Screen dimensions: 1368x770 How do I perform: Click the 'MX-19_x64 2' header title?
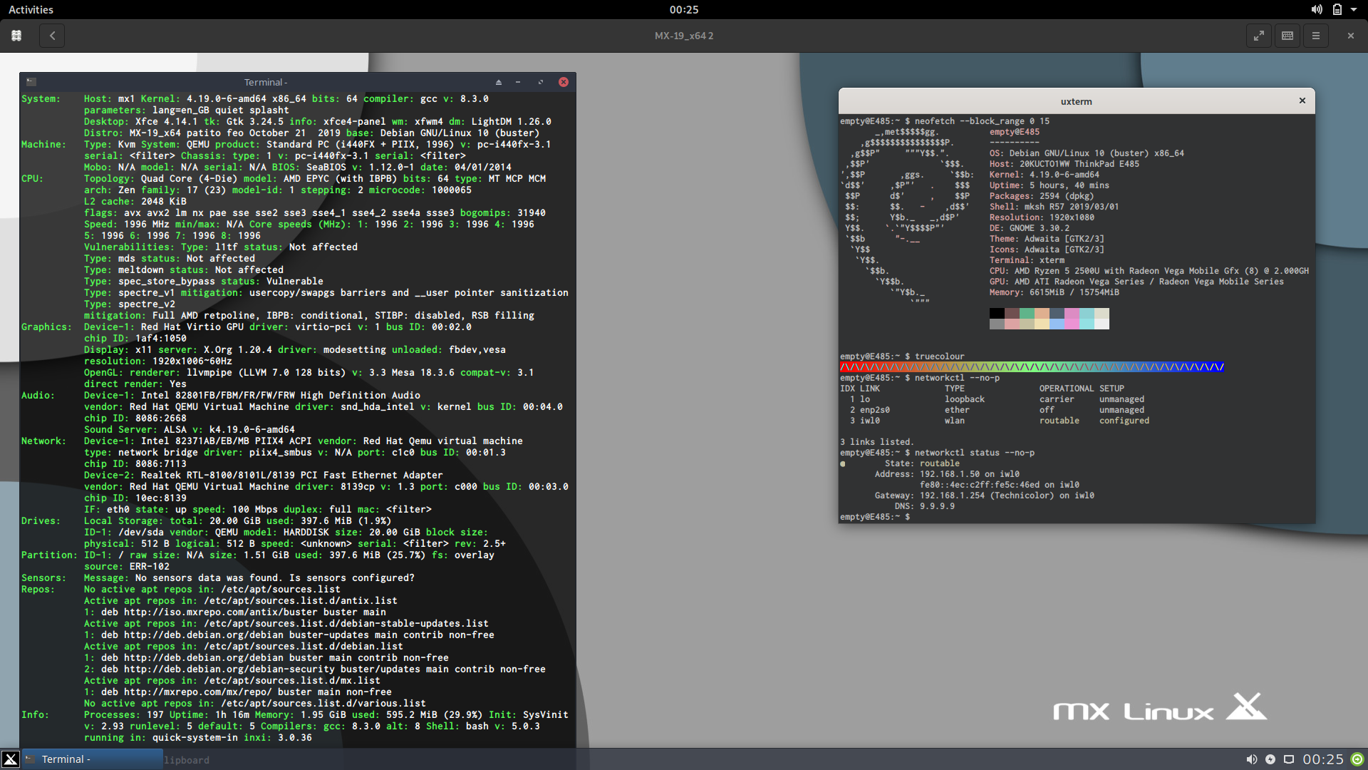pyautogui.click(x=684, y=36)
